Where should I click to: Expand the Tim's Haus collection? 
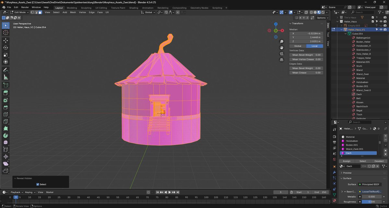point(337,17)
